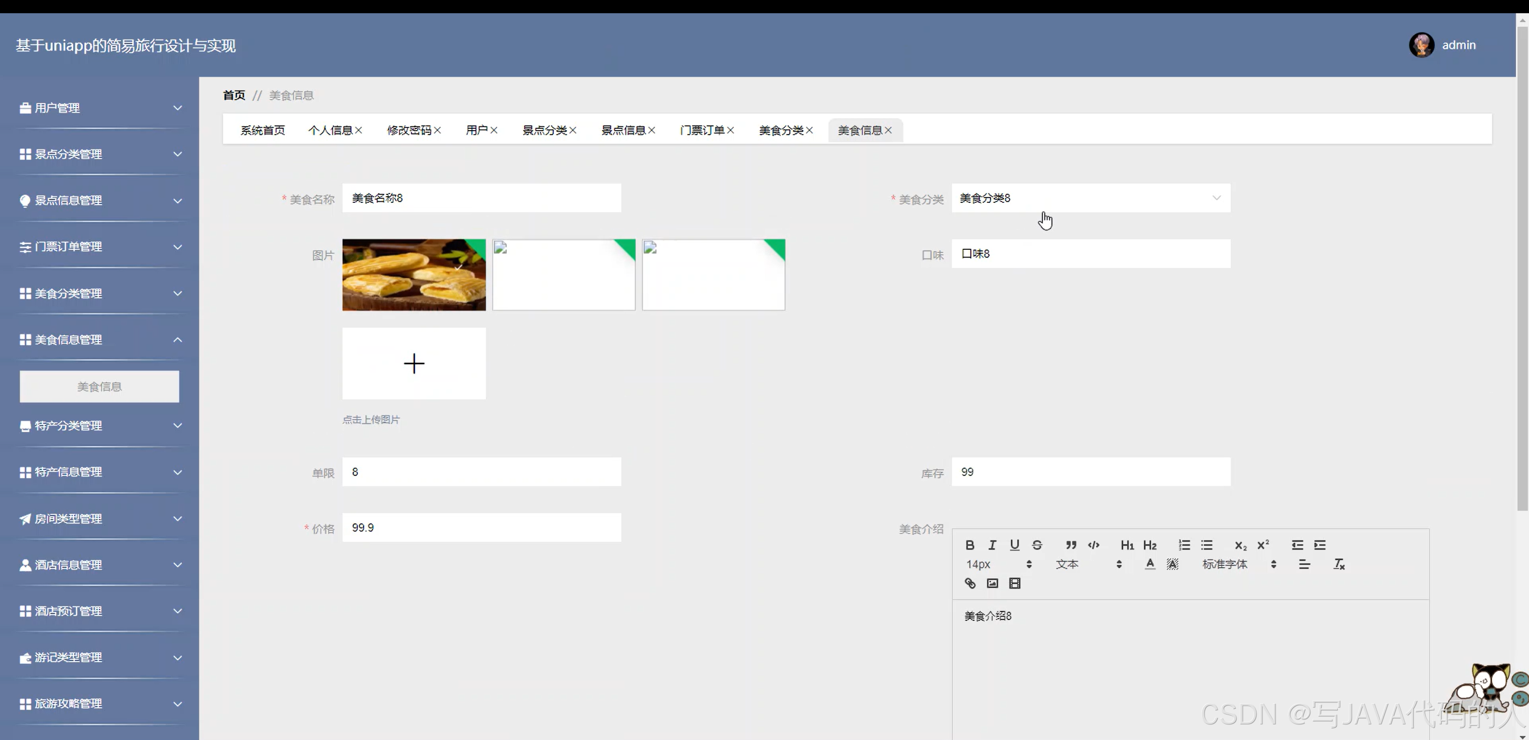Insert a video in the editor

point(1015,583)
